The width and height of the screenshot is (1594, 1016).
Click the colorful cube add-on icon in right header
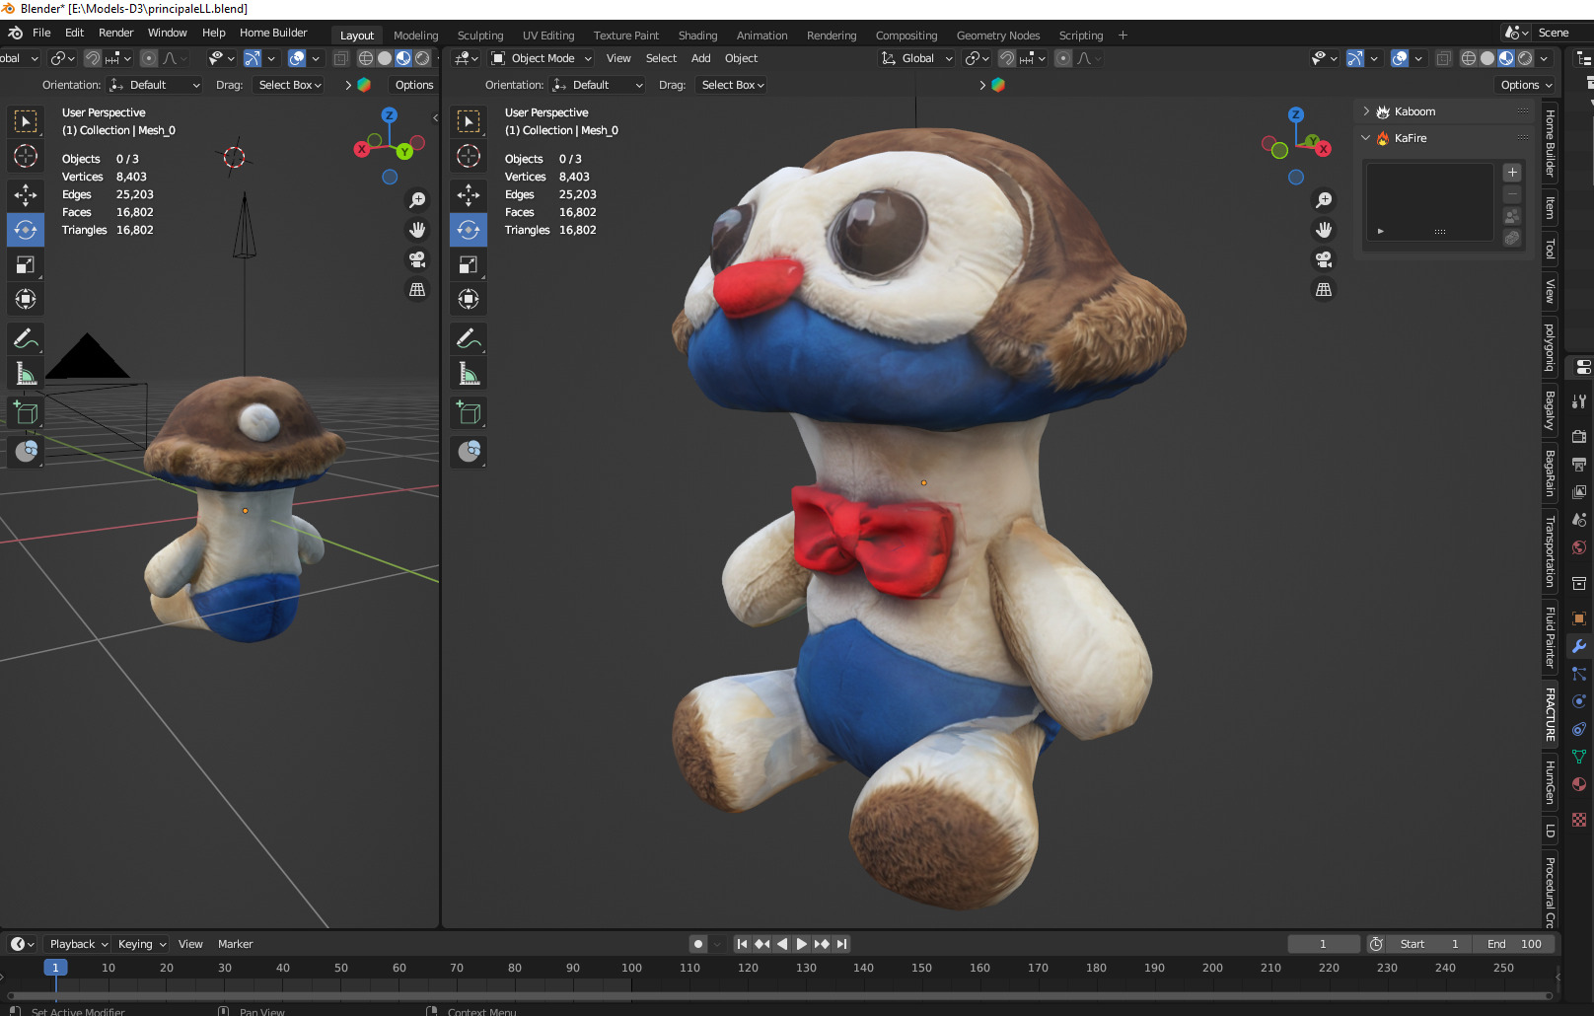[998, 85]
